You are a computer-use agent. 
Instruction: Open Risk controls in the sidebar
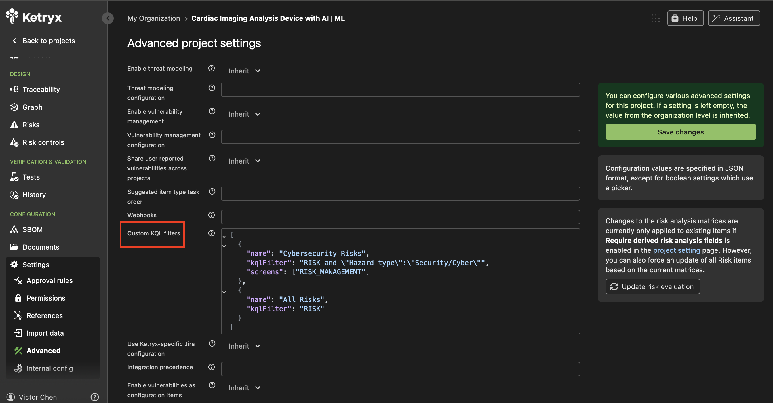point(37,142)
